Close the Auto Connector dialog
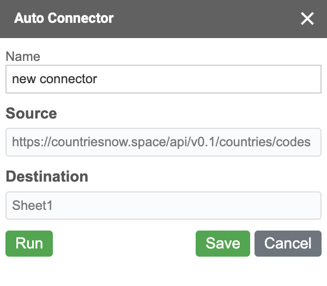The image size is (327, 286). click(x=307, y=18)
